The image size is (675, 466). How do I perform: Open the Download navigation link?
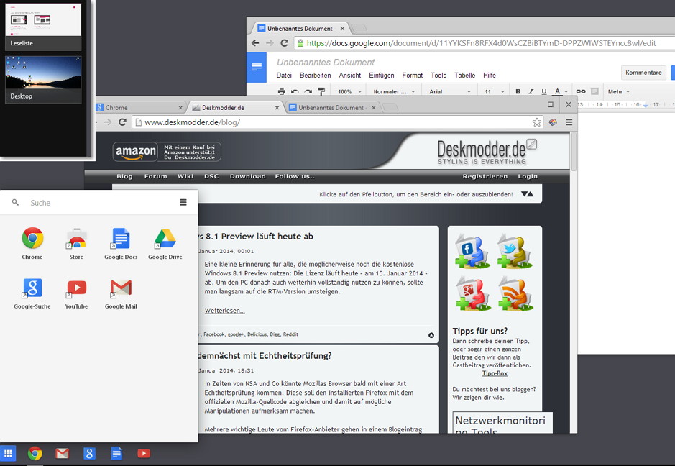[247, 176]
